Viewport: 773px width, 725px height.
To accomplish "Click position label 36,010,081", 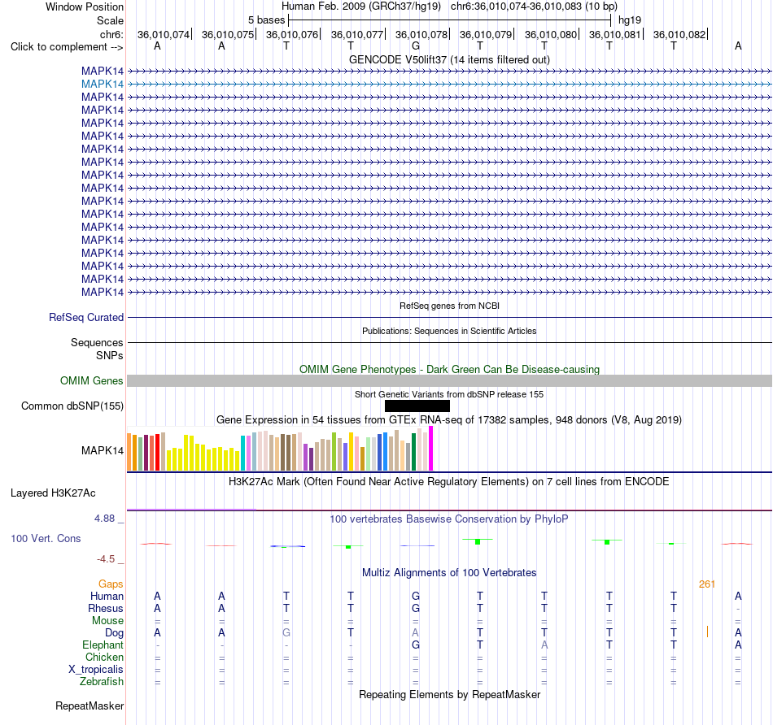I will [x=615, y=34].
